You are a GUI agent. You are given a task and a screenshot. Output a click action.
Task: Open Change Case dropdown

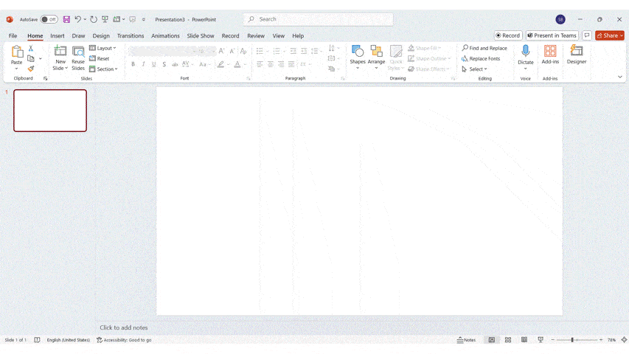coord(204,64)
